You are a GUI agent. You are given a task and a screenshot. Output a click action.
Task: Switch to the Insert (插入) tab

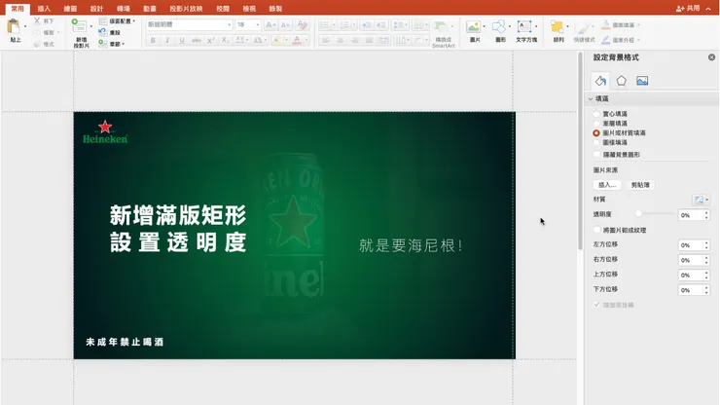pyautogui.click(x=44, y=8)
